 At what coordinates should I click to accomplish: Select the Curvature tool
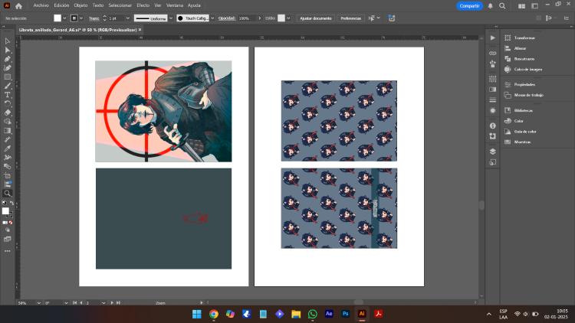[8, 68]
